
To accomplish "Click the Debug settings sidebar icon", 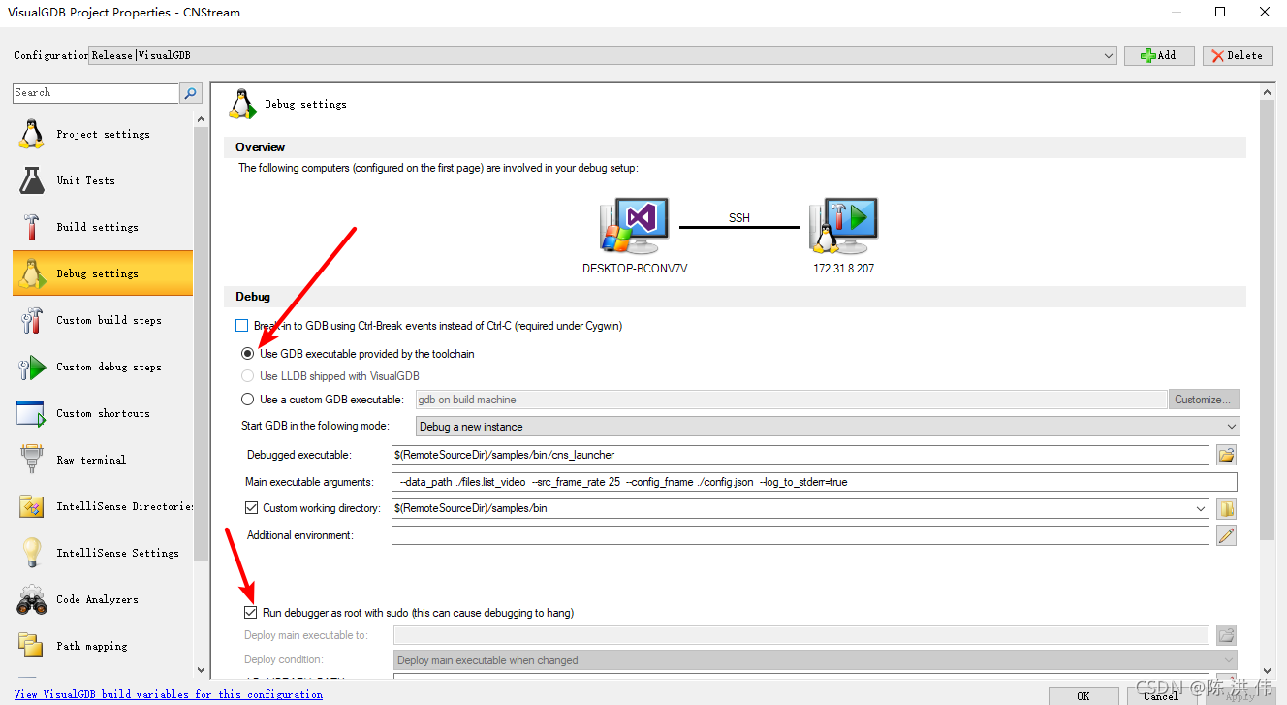I will 31,273.
